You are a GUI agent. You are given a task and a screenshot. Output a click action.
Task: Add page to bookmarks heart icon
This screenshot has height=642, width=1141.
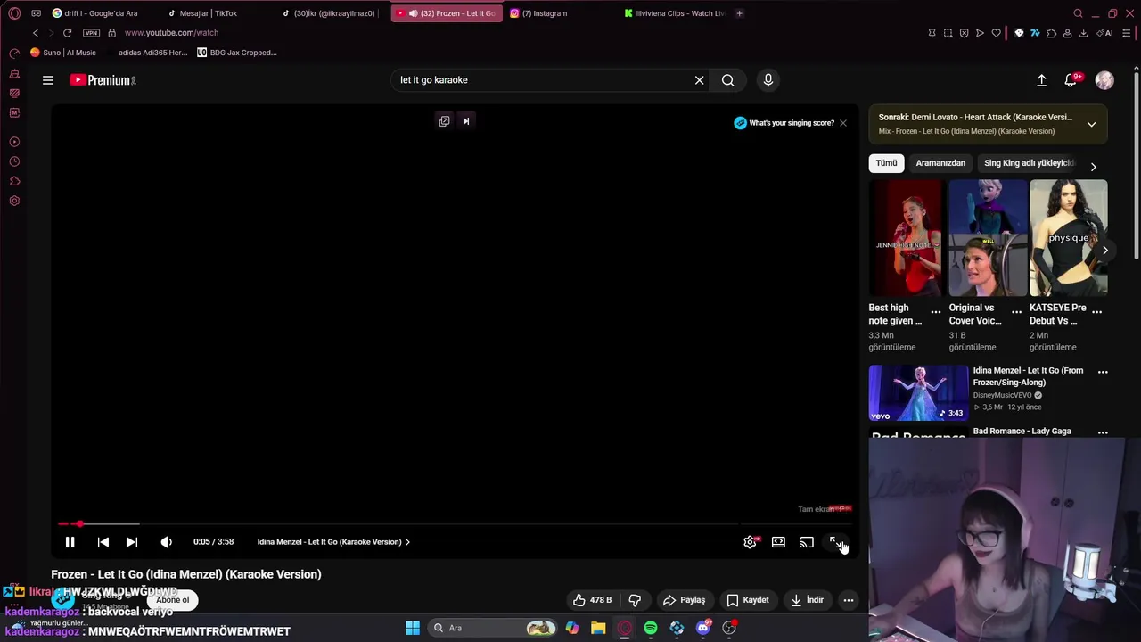(997, 33)
